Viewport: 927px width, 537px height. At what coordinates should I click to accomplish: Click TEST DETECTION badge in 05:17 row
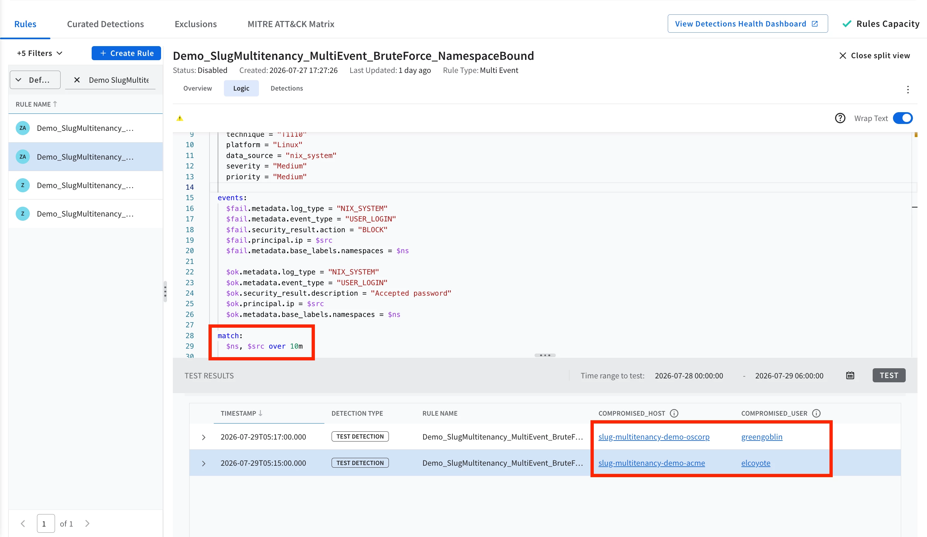click(x=360, y=436)
